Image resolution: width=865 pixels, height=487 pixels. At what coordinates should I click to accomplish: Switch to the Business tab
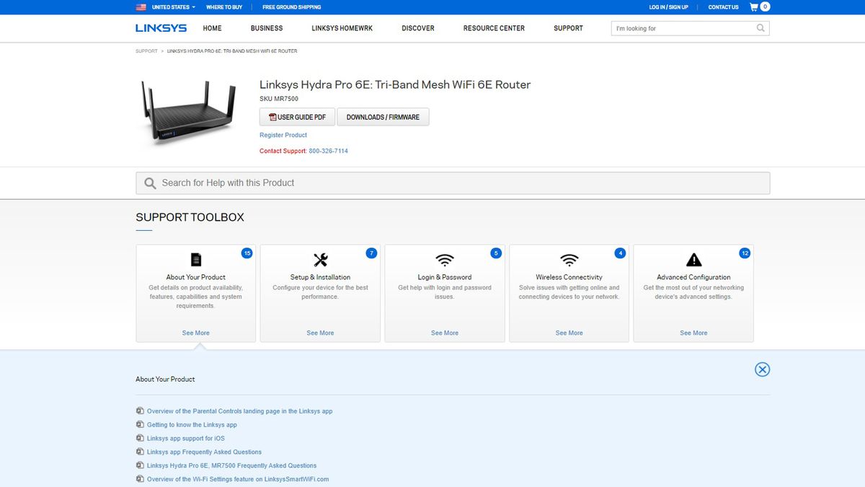(267, 28)
